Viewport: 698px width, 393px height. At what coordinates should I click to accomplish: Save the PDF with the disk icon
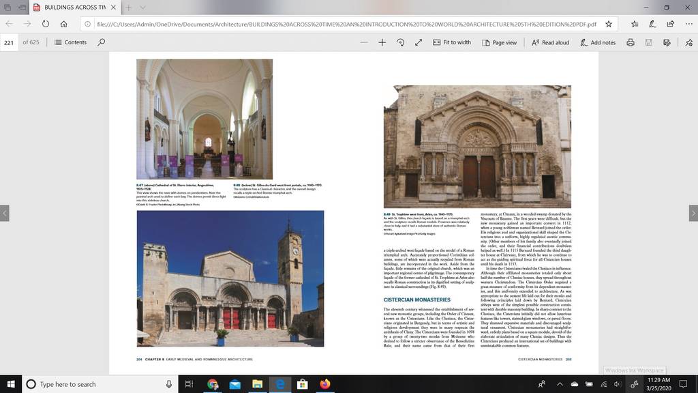(x=649, y=42)
